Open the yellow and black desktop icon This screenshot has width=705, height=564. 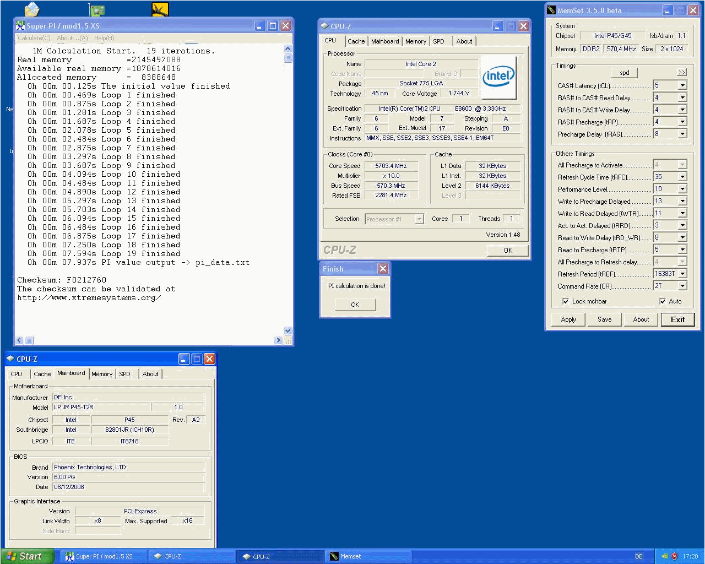[x=160, y=9]
